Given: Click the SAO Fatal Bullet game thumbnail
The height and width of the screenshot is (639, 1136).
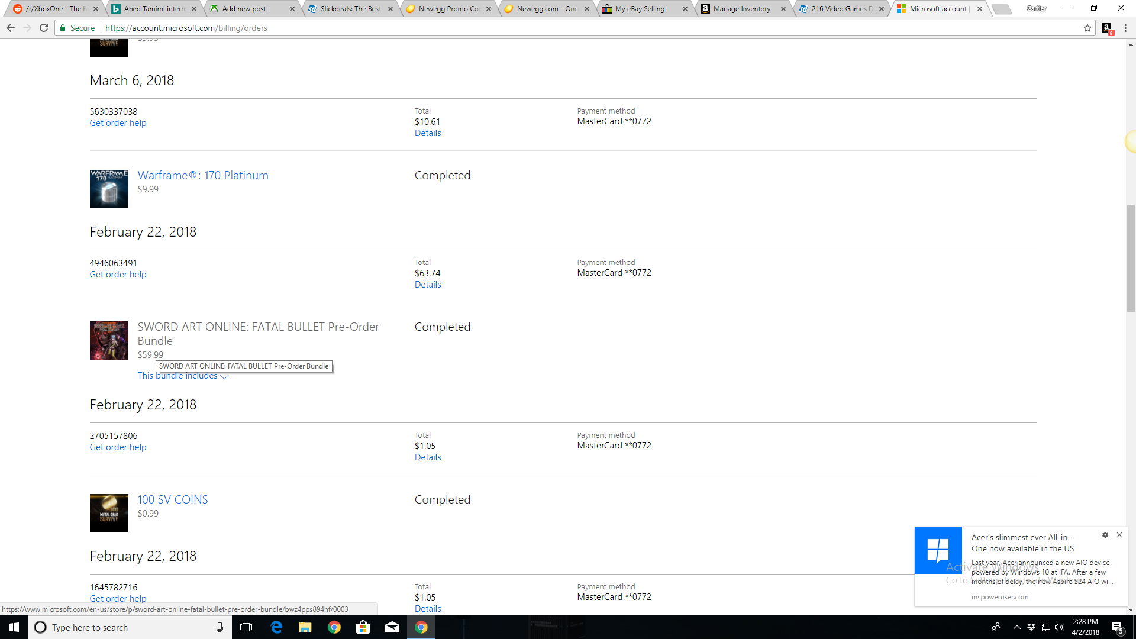Looking at the screenshot, I should (x=108, y=340).
